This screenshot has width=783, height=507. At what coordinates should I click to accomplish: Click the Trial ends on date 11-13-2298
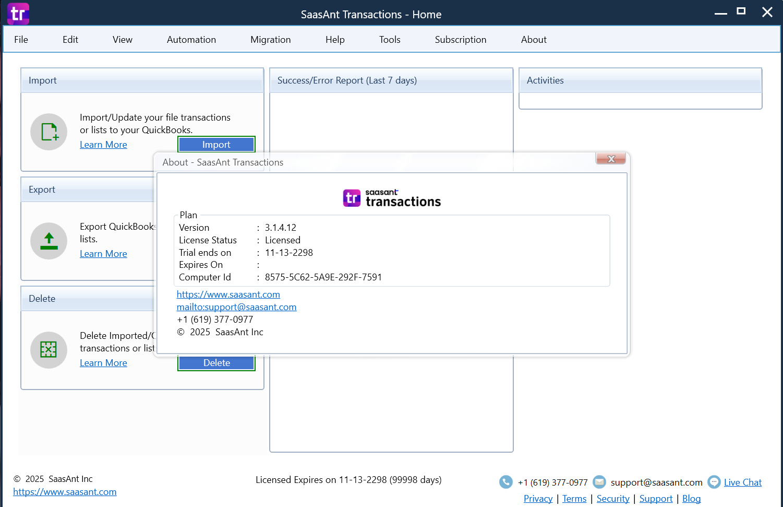(x=289, y=253)
